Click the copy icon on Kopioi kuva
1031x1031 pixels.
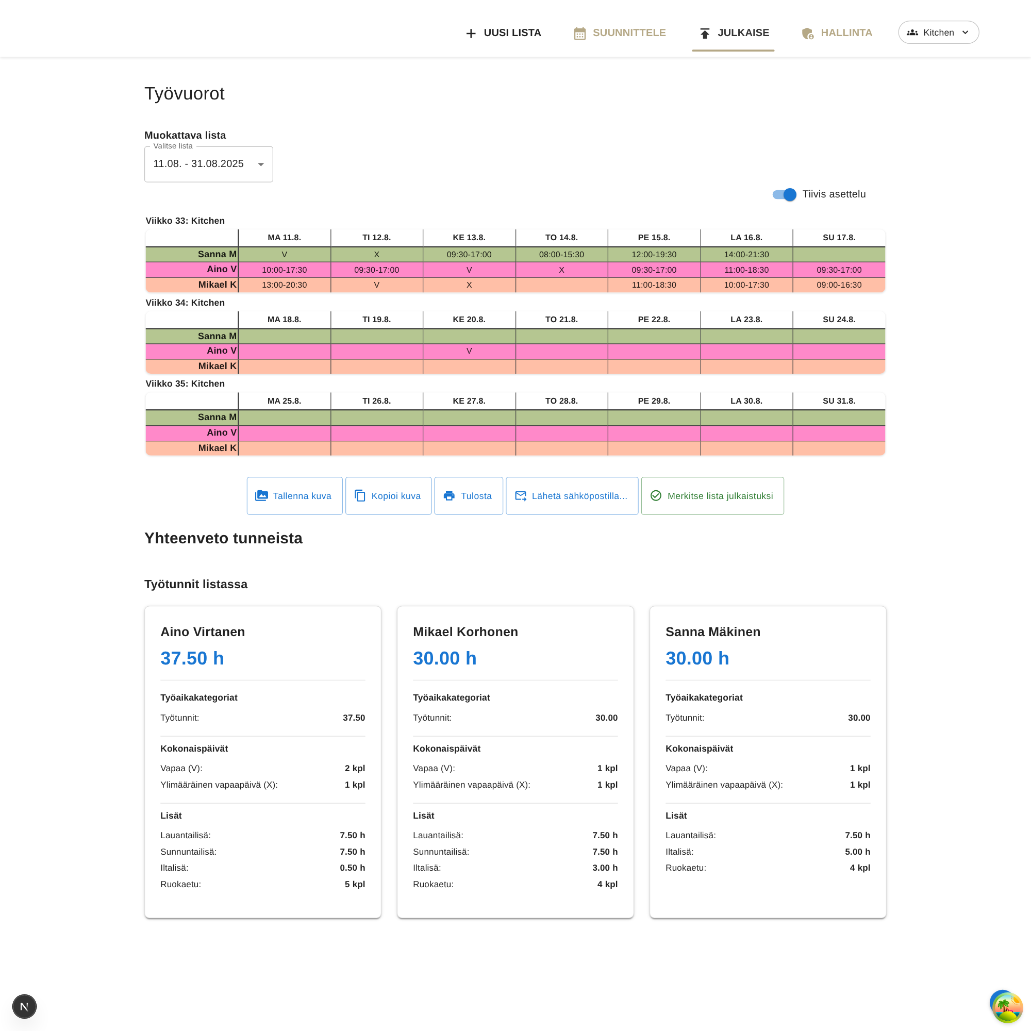360,496
